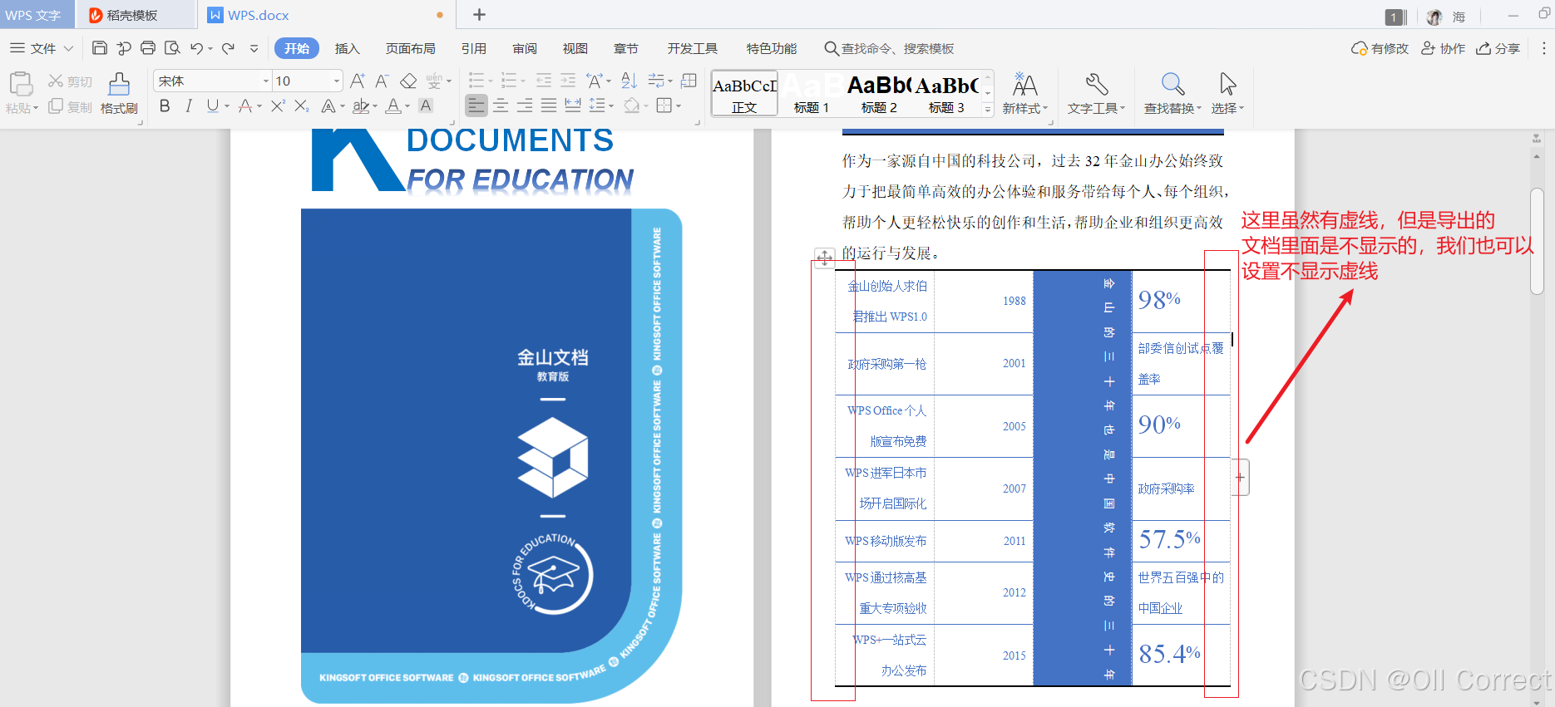
Task: Increase font size with A+ icon
Action: coord(358,81)
